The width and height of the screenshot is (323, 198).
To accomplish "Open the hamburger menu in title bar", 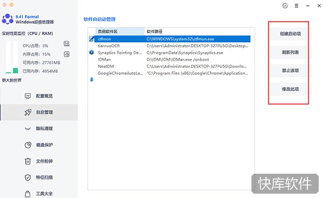I will click(x=297, y=6).
